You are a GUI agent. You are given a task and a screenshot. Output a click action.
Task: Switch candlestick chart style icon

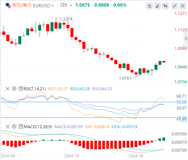tap(165, 6)
